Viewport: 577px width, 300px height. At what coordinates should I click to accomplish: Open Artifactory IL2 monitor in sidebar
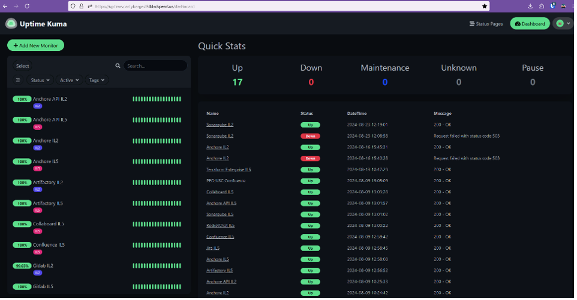click(48, 183)
